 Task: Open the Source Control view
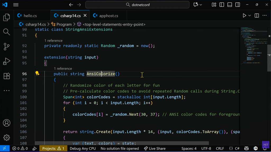pyautogui.click(x=7, y=47)
